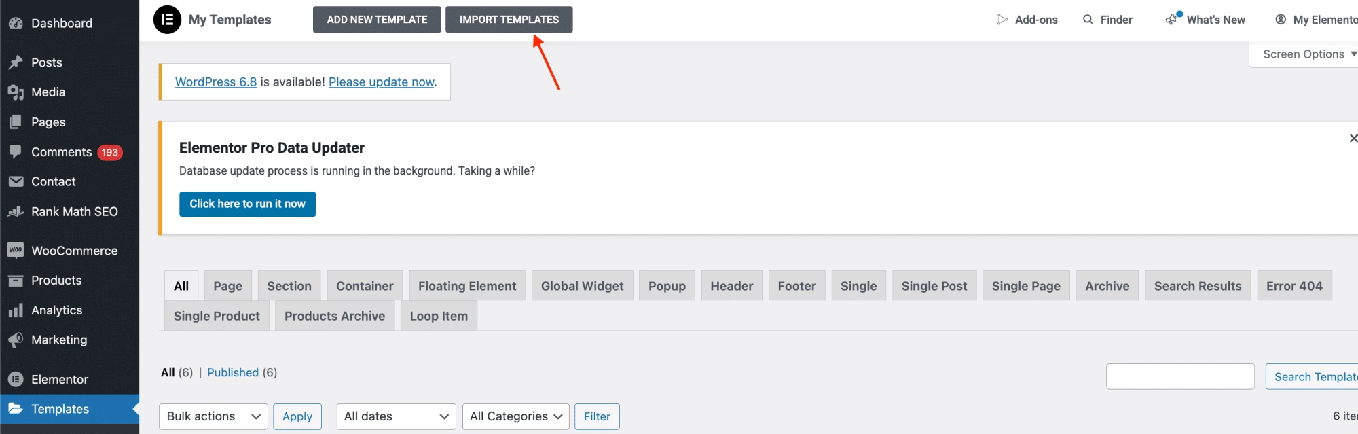Click the Media icon in sidebar

(16, 92)
